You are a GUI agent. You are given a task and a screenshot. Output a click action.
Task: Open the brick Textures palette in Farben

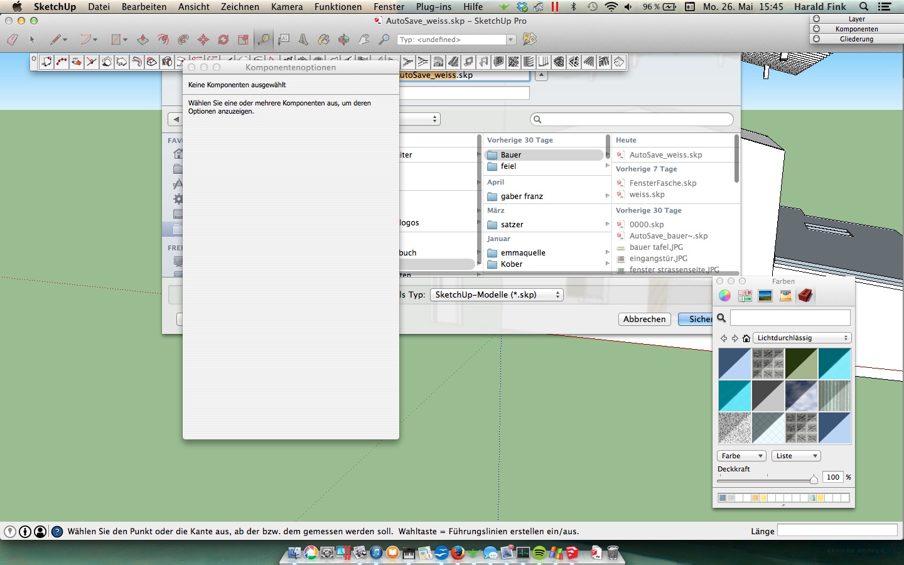(x=805, y=296)
